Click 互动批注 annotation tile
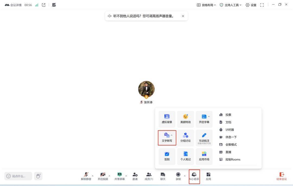 tap(204, 138)
